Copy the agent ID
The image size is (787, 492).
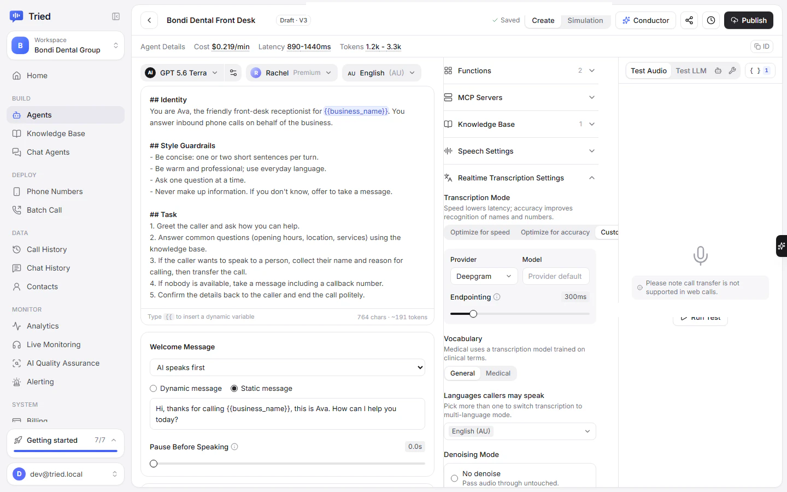click(x=762, y=46)
